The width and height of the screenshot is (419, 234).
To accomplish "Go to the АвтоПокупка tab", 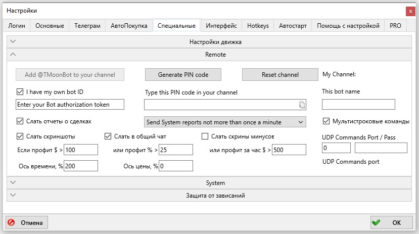I will click(x=129, y=26).
